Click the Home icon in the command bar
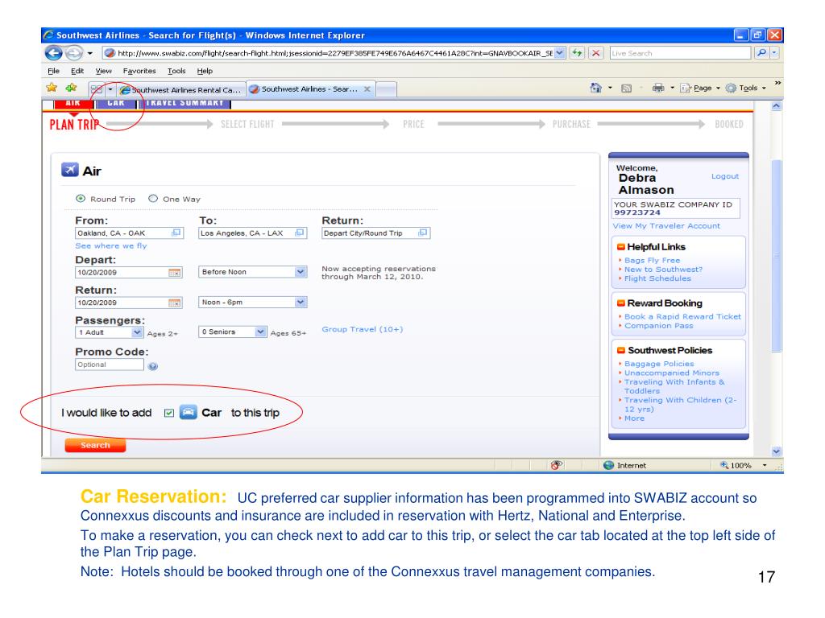Screen dimensions: 825x618 tap(595, 88)
